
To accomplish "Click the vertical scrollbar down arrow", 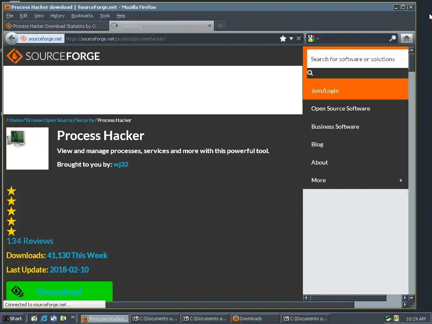I will (x=412, y=297).
